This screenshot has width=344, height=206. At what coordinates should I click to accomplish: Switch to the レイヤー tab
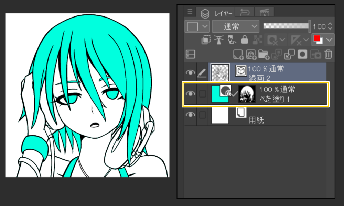pos(215,13)
